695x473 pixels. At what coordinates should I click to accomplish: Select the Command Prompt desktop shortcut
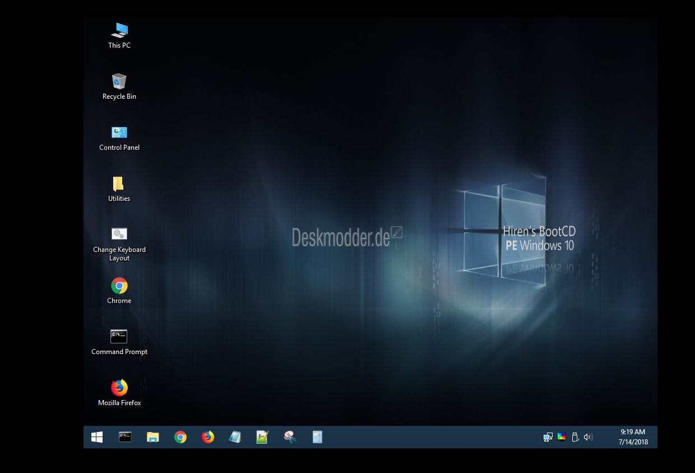pos(119,342)
